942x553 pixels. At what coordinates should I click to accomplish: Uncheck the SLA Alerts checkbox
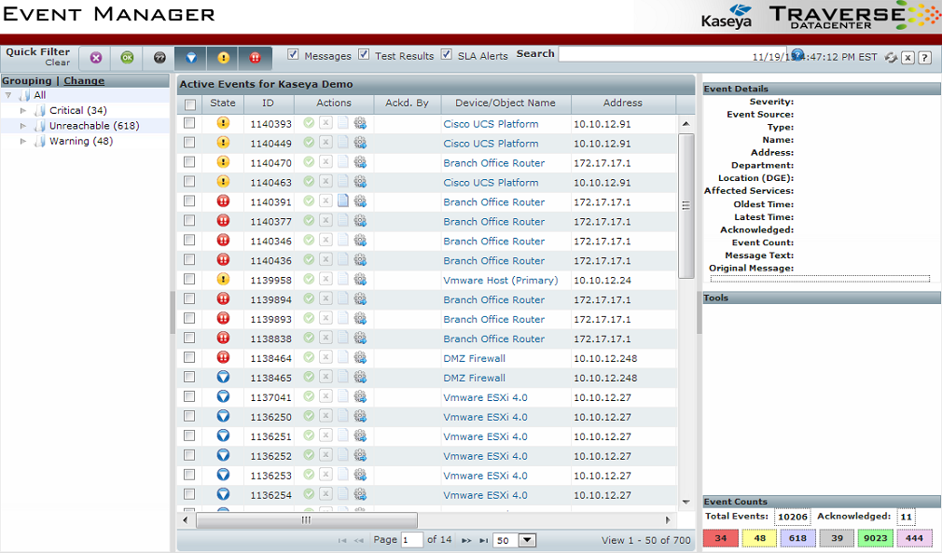point(447,55)
